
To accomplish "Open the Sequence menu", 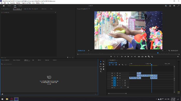I will click(x=13, y=3).
